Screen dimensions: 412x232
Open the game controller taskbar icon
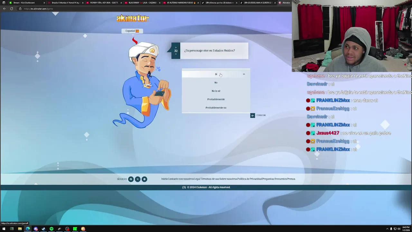click(x=59, y=229)
